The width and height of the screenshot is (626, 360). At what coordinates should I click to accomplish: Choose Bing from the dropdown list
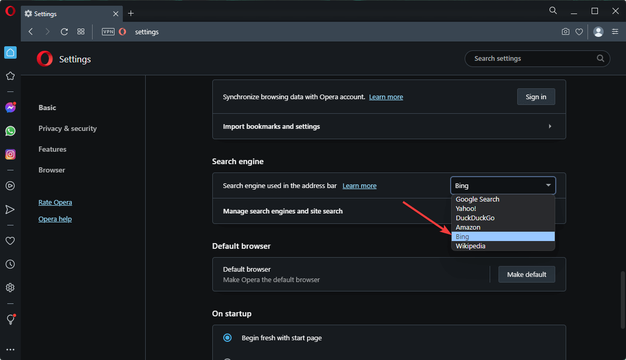[503, 237]
